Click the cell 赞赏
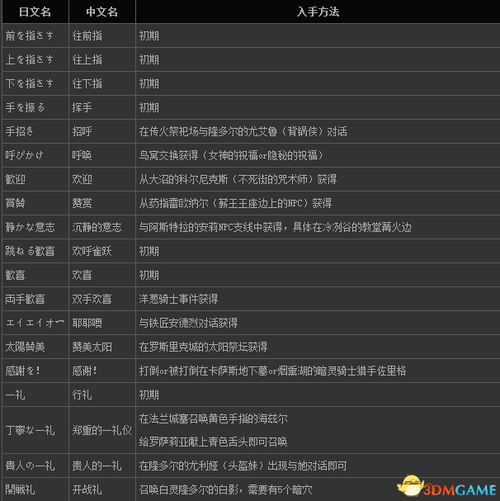Screen dimensions: 500x501 [102, 203]
